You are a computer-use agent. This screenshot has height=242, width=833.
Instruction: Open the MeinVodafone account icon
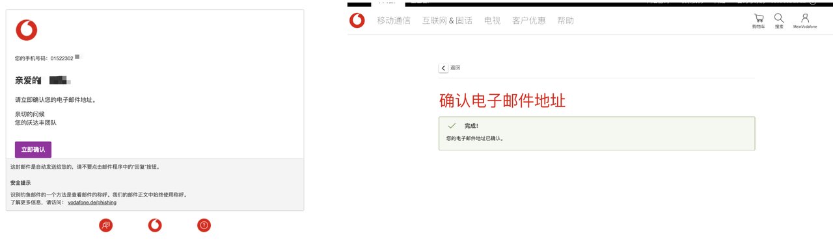click(805, 21)
